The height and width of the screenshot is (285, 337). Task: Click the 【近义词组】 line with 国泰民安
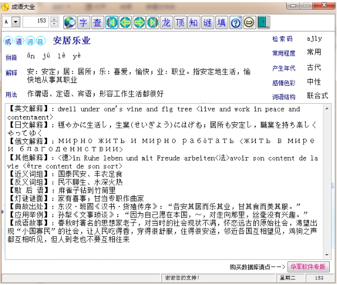pos(65,174)
